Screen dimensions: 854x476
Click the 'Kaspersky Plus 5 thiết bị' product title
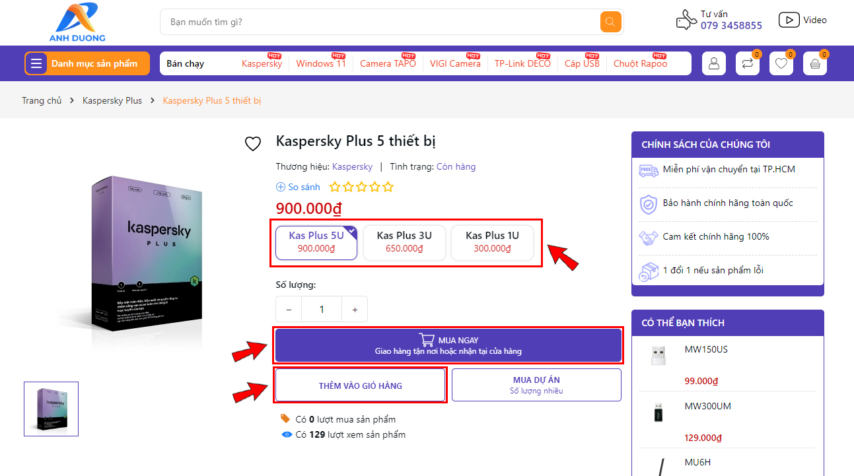pos(356,141)
